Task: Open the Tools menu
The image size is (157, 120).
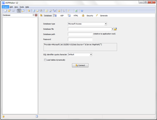Action: 21,7
